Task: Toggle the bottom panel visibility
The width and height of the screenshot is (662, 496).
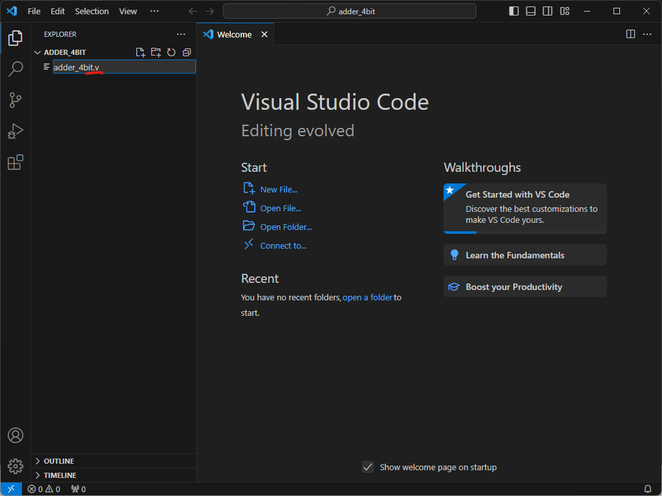Action: pos(531,11)
